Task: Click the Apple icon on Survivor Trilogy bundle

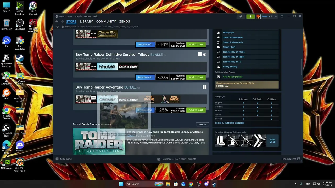Action: pyautogui.click(x=204, y=54)
